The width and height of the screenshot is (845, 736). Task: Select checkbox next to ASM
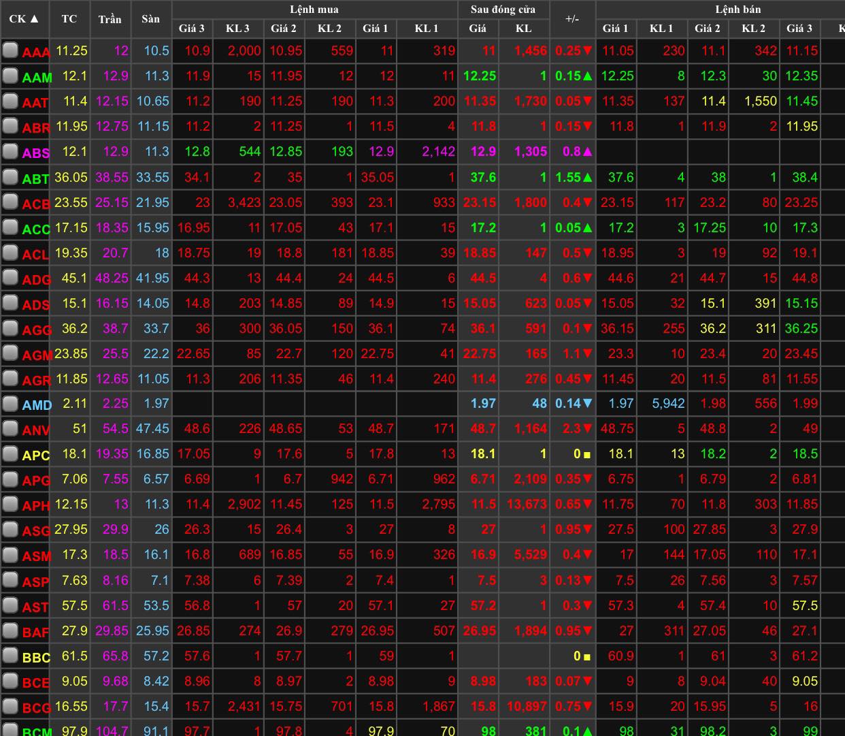point(10,555)
